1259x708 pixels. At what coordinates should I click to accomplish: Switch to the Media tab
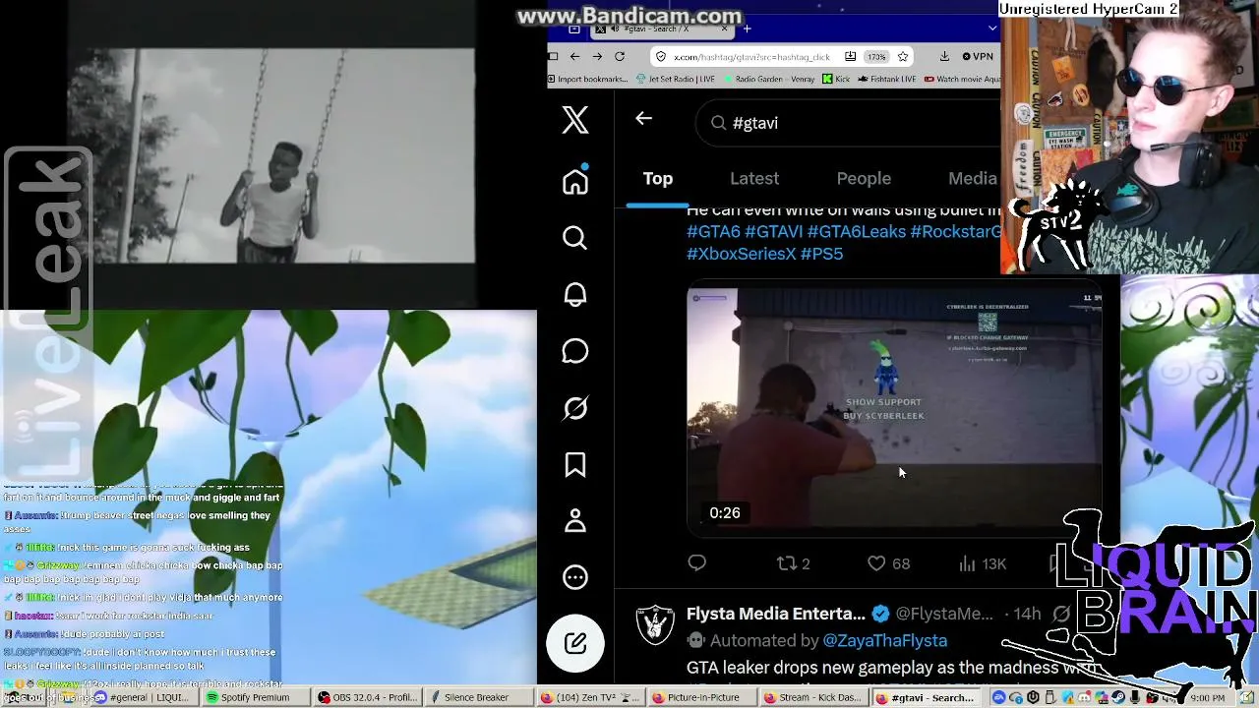pos(972,178)
